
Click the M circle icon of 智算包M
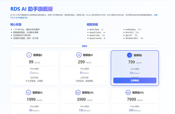pyautogui.click(x=79, y=55)
